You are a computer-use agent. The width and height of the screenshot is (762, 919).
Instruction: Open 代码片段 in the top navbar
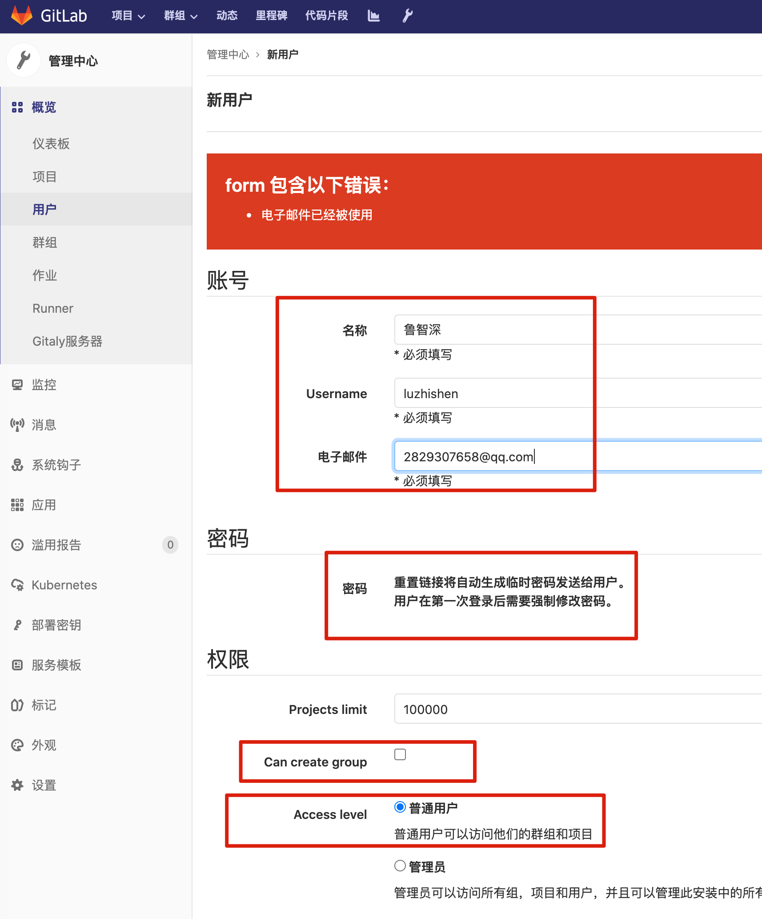pos(327,16)
